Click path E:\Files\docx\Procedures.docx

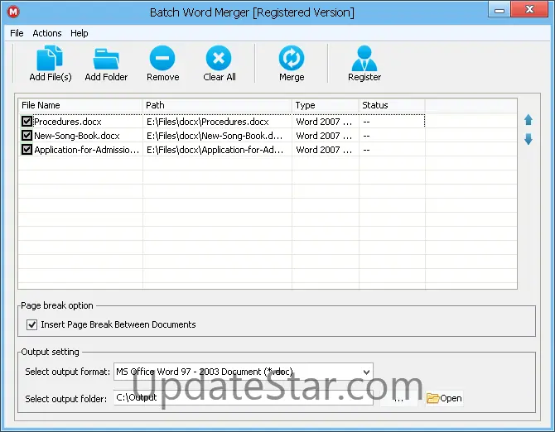coord(208,122)
